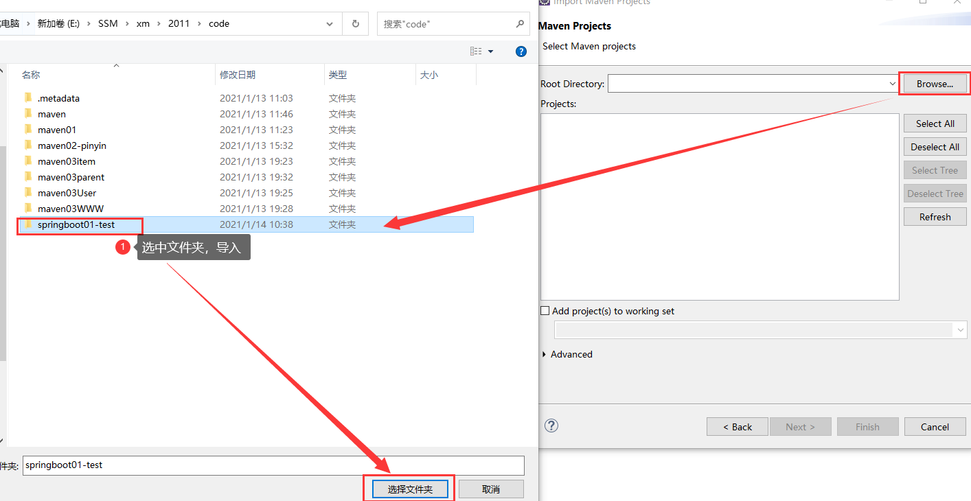
Task: Open the maven03parent folder icon
Action: tap(27, 176)
